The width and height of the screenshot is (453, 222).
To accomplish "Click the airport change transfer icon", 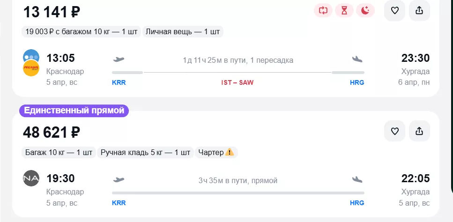I will click(x=323, y=10).
